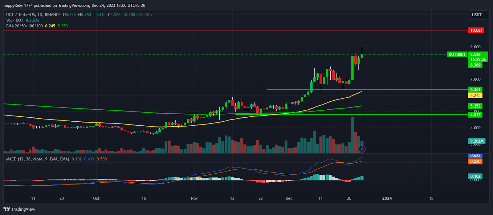Click the countdown timer 16:29:26 label
The height and width of the screenshot is (215, 493).
coord(478,59)
